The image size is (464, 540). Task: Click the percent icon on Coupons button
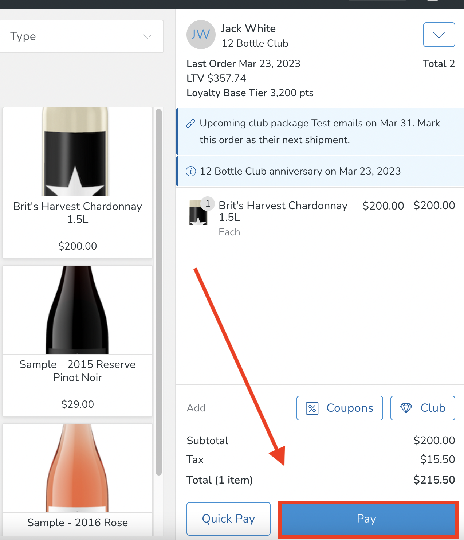pos(312,408)
